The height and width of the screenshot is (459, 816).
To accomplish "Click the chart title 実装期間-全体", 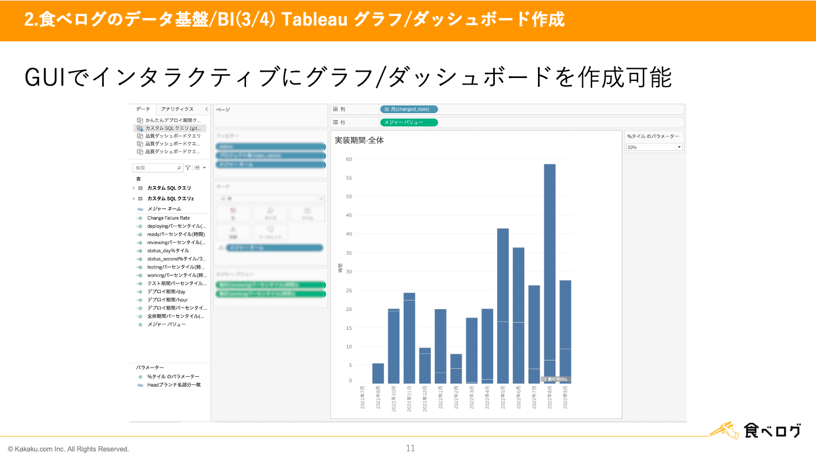I will point(359,140).
